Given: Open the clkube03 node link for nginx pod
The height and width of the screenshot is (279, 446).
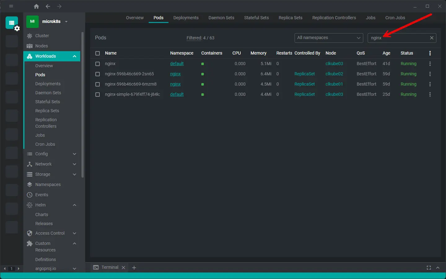Looking at the screenshot, I should (334, 64).
